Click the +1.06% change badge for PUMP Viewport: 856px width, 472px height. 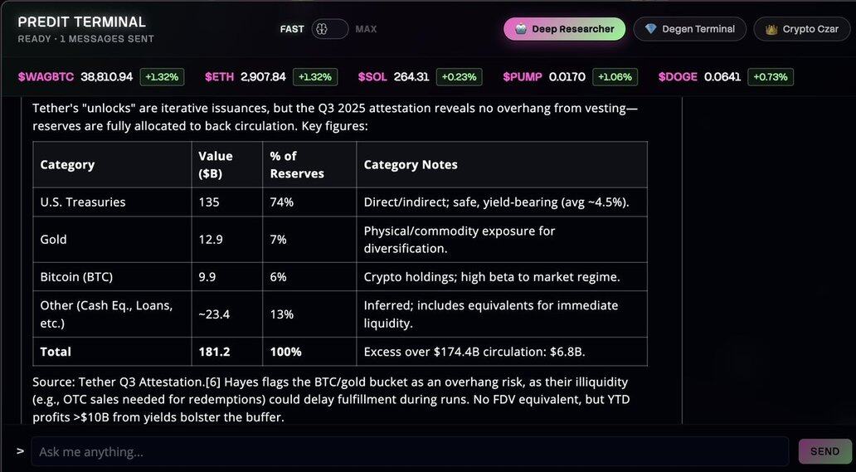click(x=614, y=77)
